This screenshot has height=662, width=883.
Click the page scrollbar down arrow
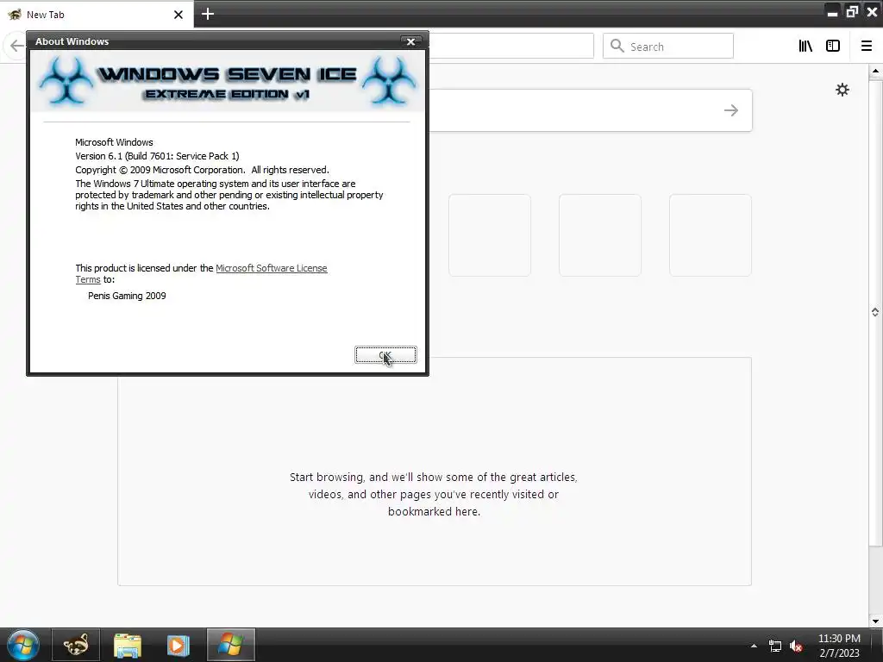pyautogui.click(x=875, y=621)
